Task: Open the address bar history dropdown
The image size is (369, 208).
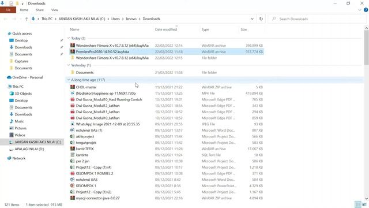Action: point(252,19)
